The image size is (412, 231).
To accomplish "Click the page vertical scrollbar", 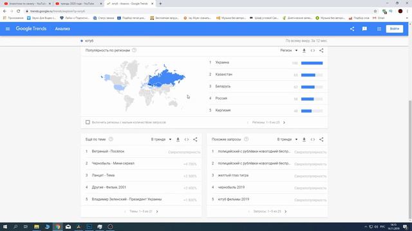I will (x=410, y=160).
